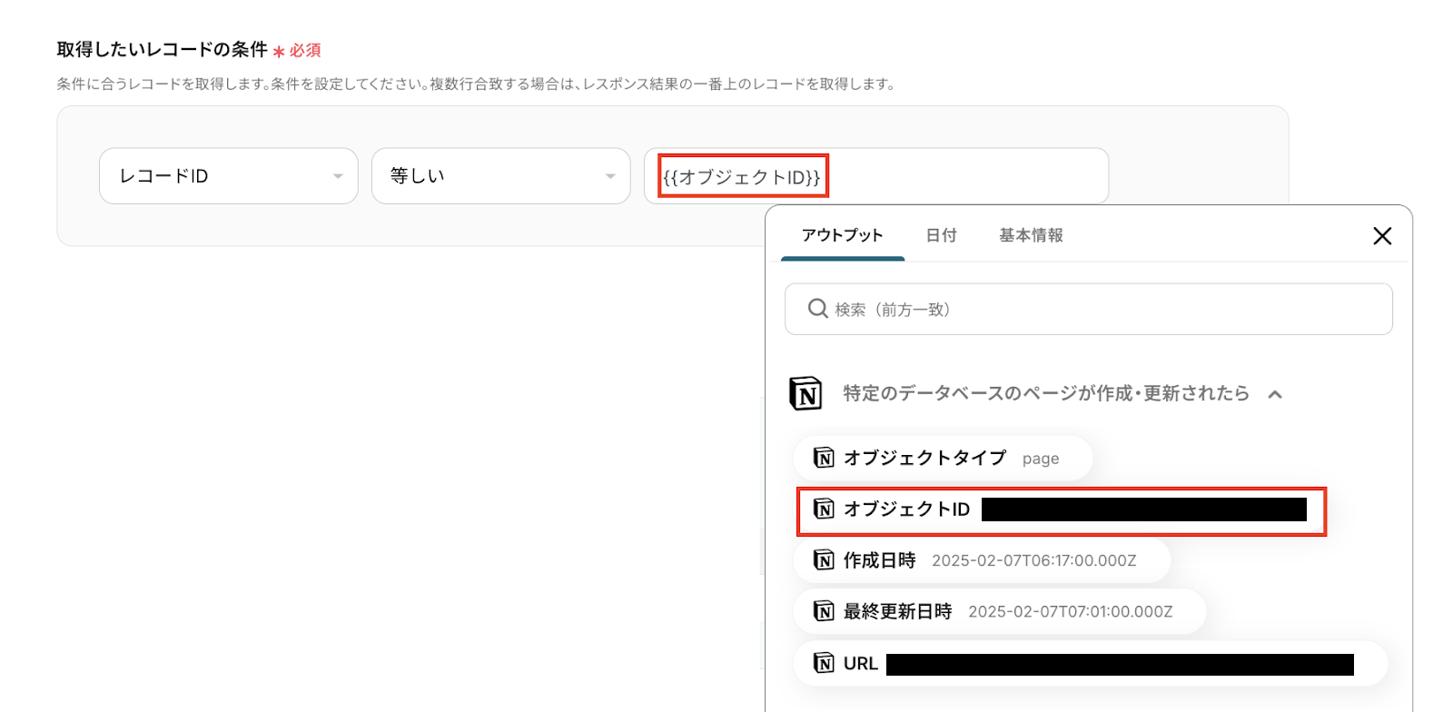Click the magnifier search icon

pyautogui.click(x=817, y=309)
